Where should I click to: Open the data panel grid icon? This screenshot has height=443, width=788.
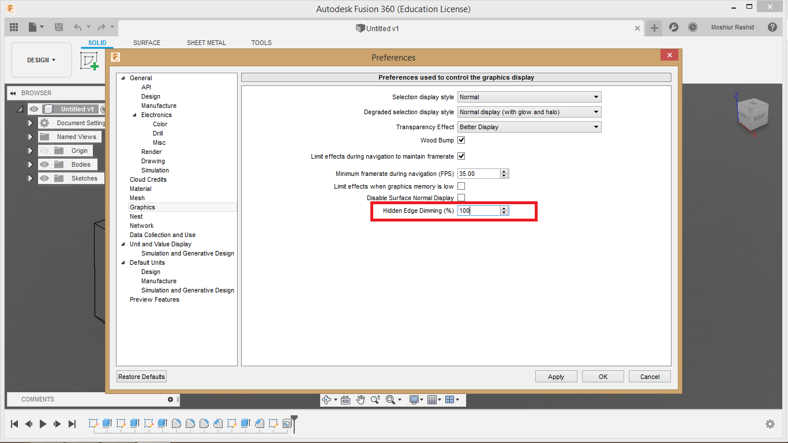14,27
